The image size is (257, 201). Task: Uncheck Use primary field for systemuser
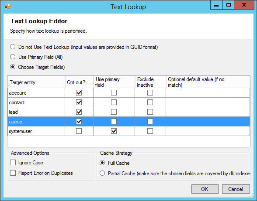[114, 131]
